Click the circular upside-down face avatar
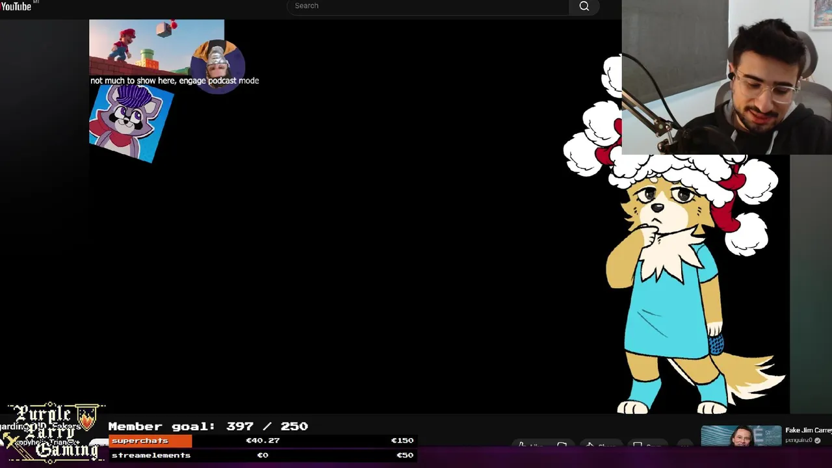 tap(218, 66)
